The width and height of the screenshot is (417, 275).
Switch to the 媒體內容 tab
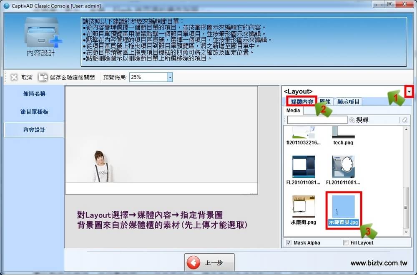point(302,101)
